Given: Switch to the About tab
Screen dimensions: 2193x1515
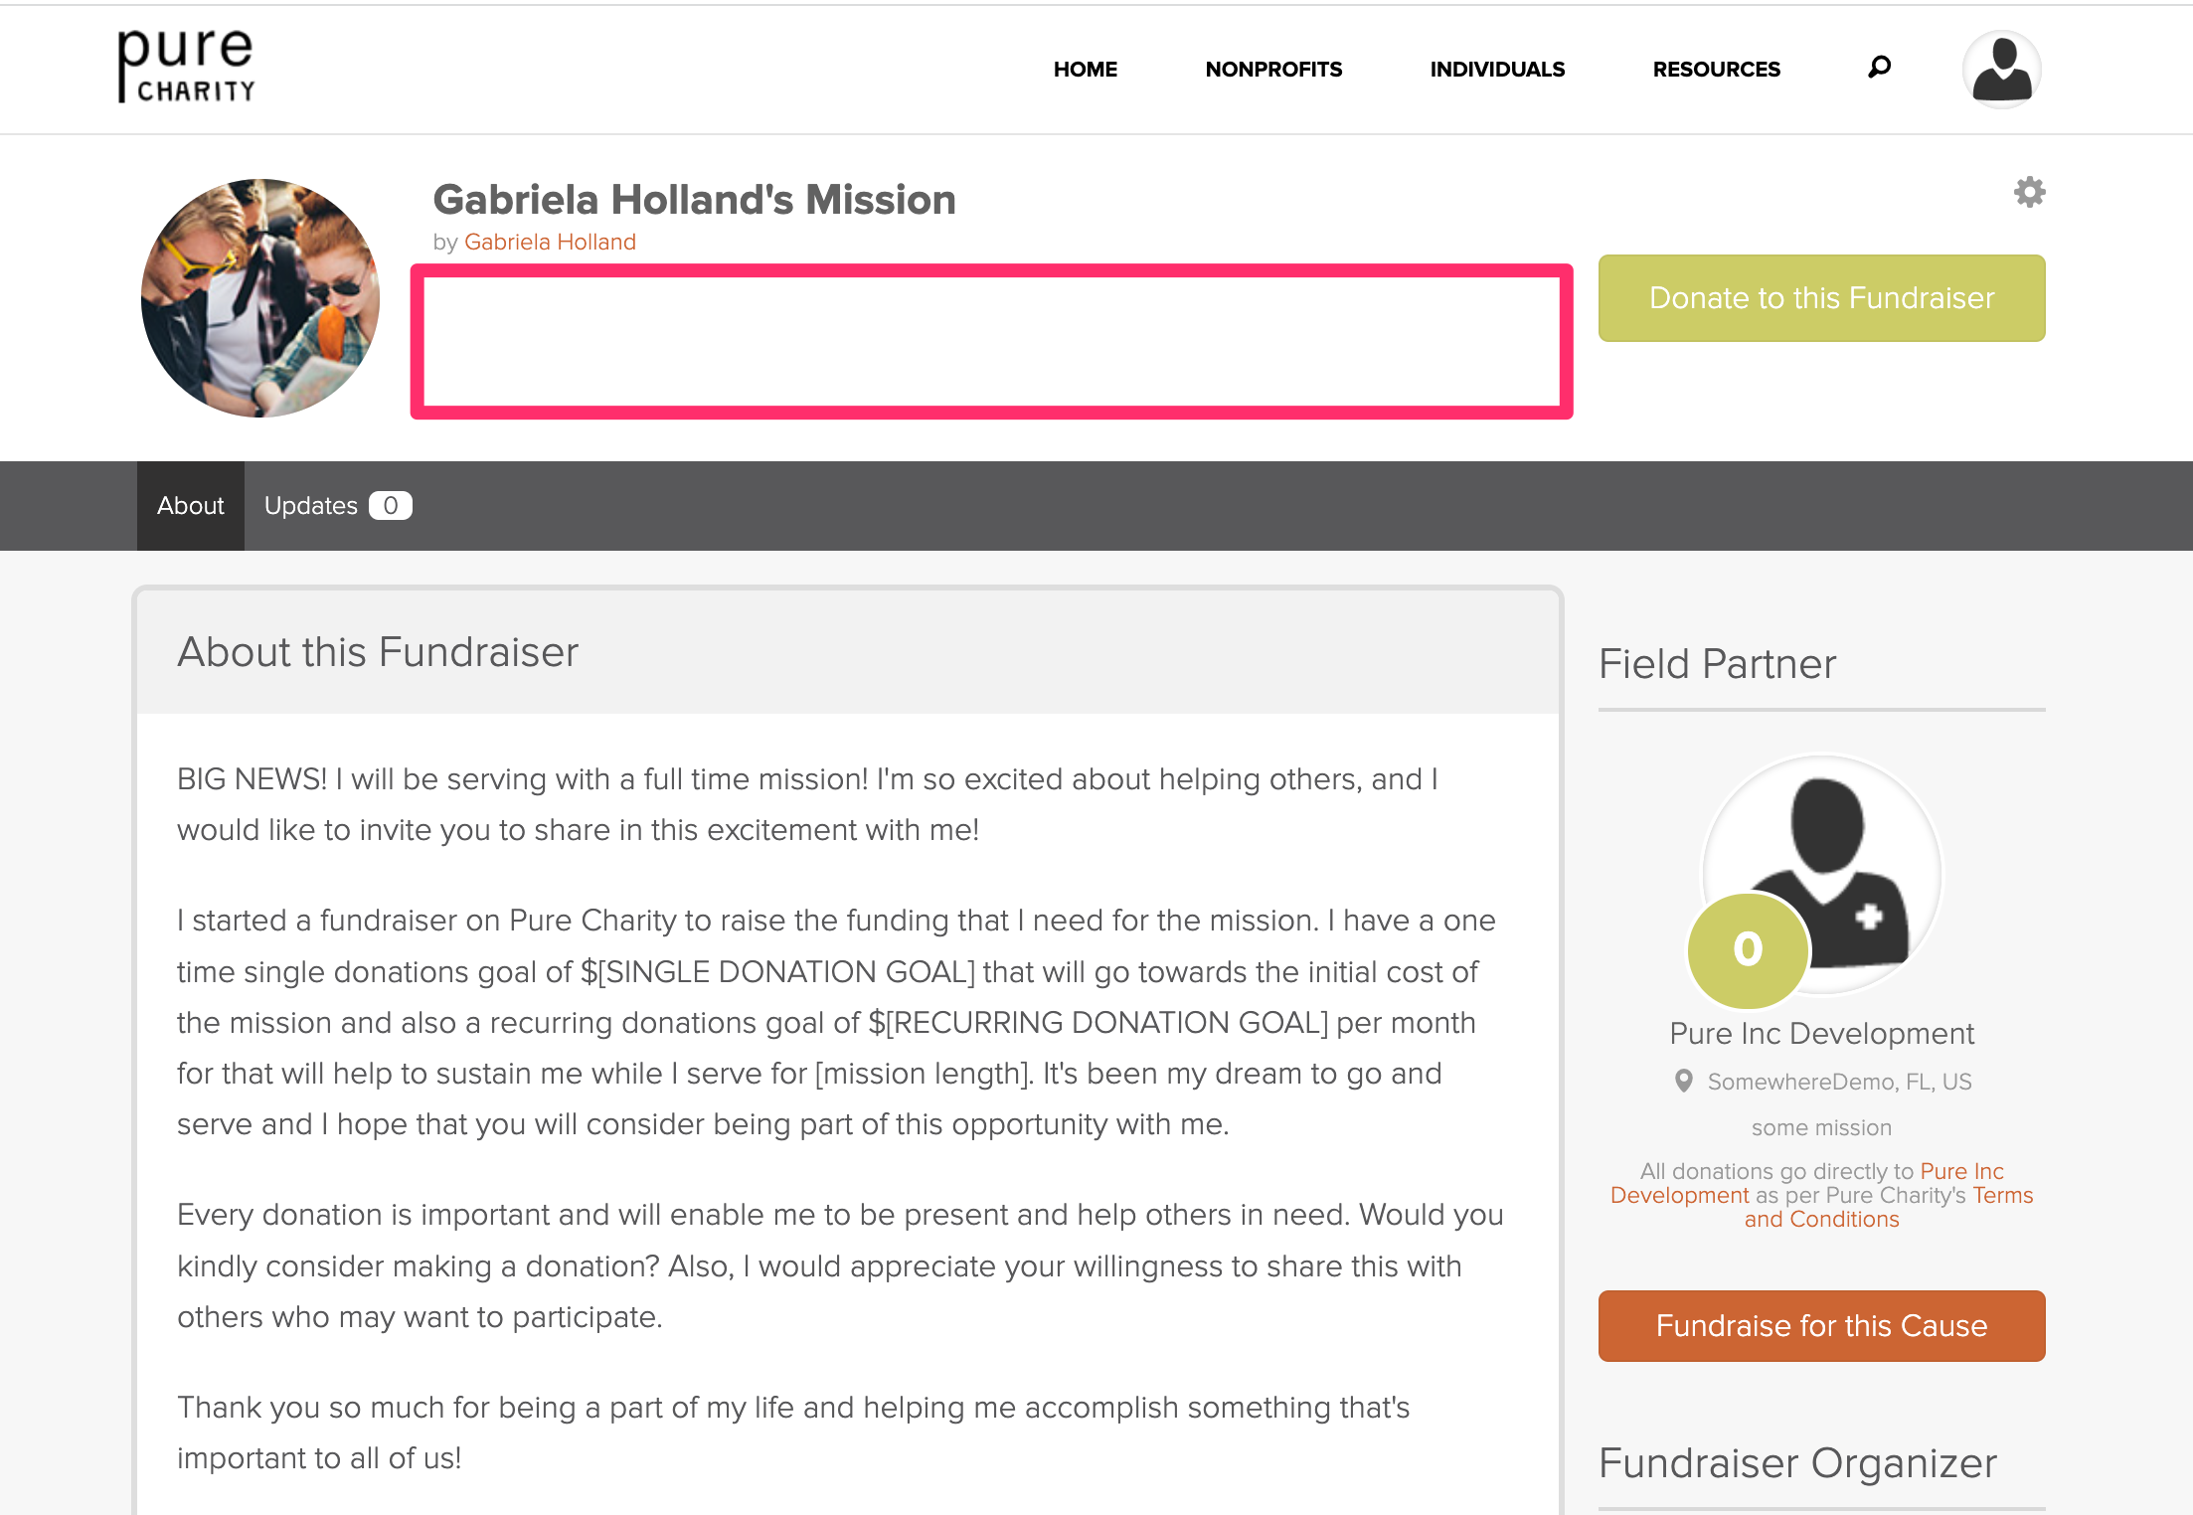Looking at the screenshot, I should (x=190, y=506).
